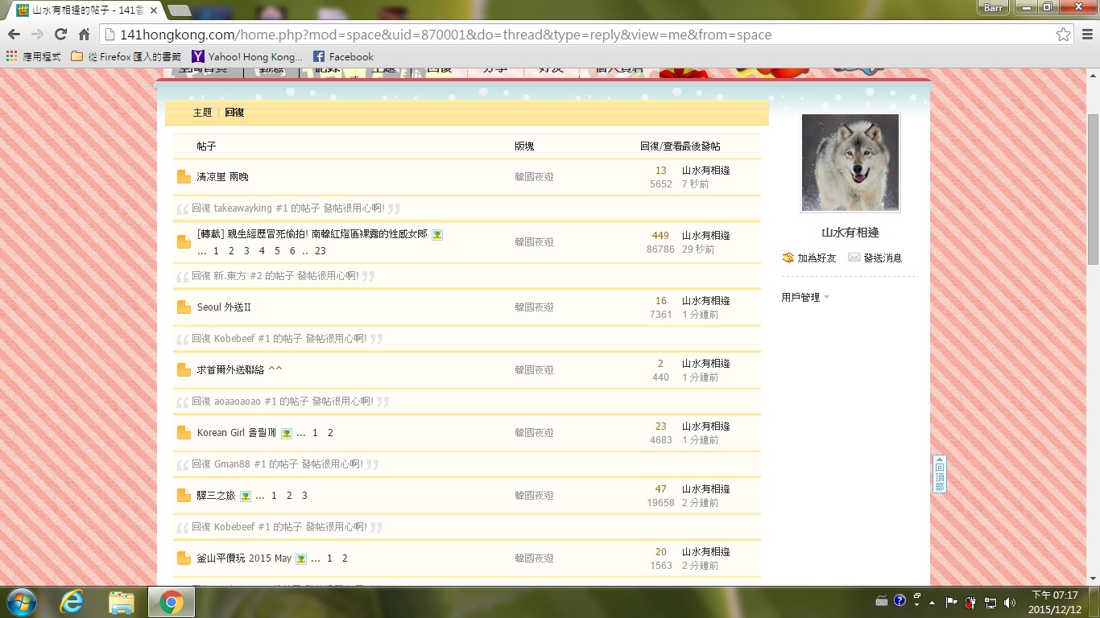Go to page 23 of the 轉載 thread
This screenshot has height=618, width=1100.
point(320,251)
